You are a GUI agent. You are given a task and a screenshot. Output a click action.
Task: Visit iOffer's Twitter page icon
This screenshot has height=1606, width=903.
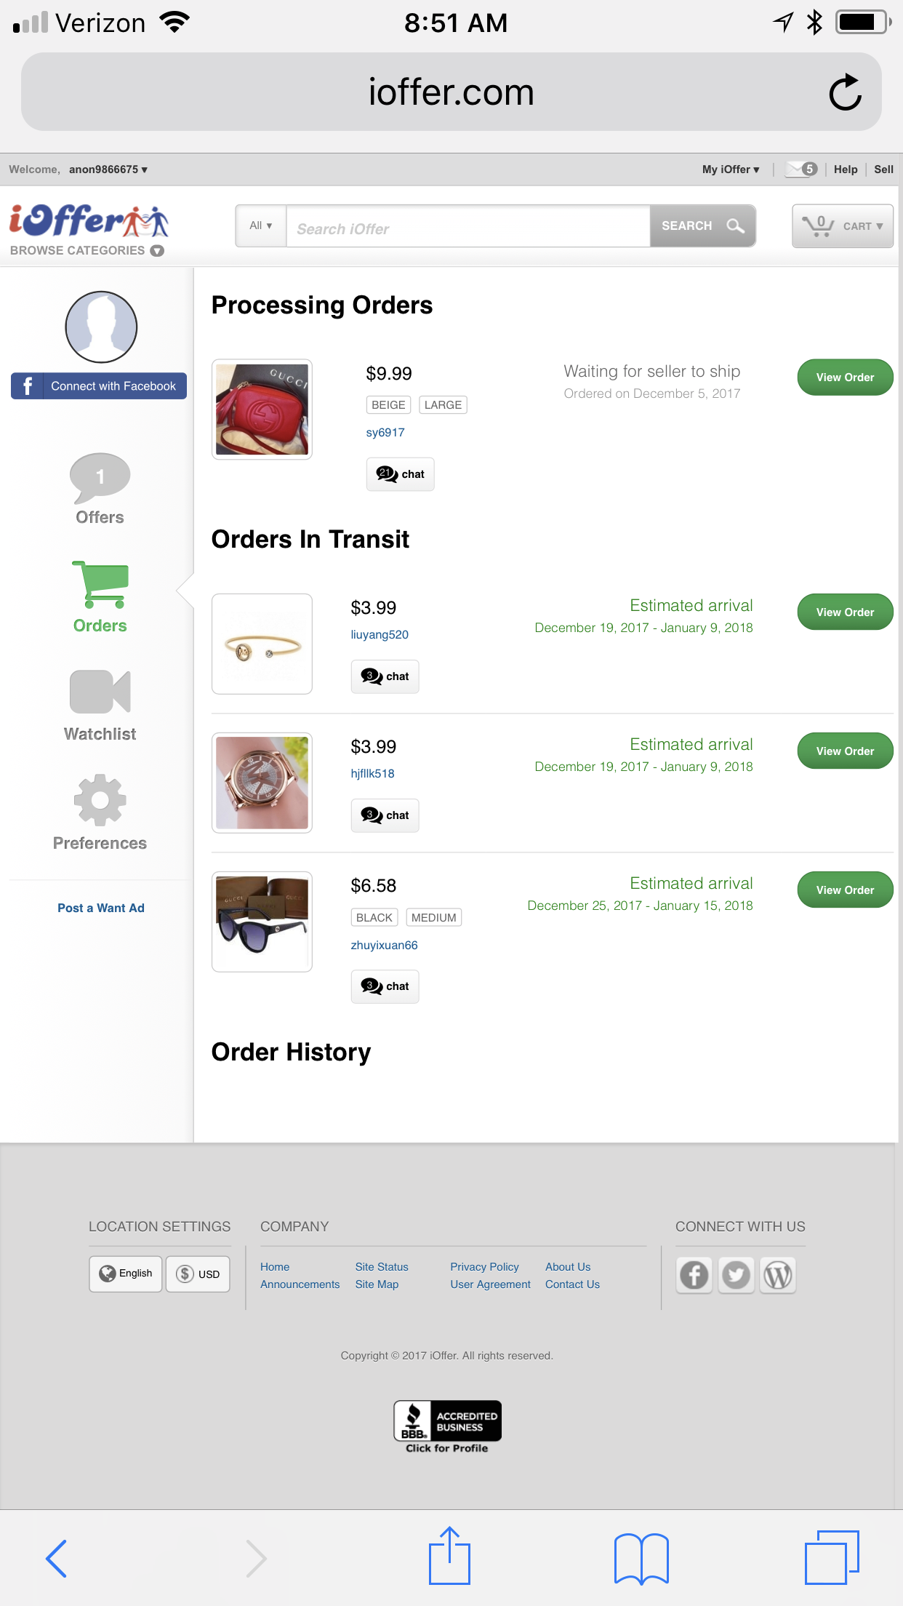(736, 1275)
